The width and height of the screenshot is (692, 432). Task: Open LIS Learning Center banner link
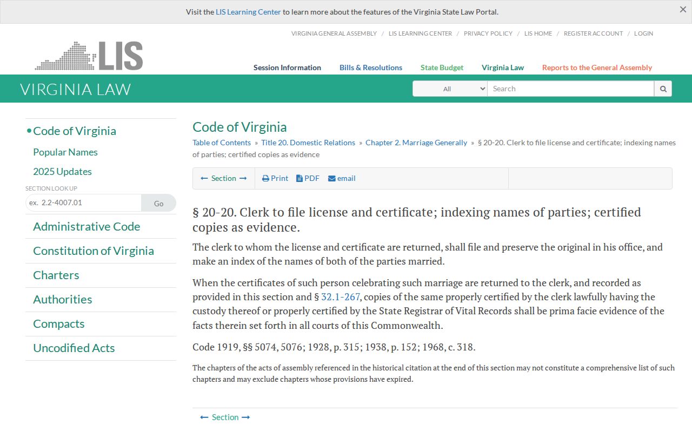(x=248, y=12)
